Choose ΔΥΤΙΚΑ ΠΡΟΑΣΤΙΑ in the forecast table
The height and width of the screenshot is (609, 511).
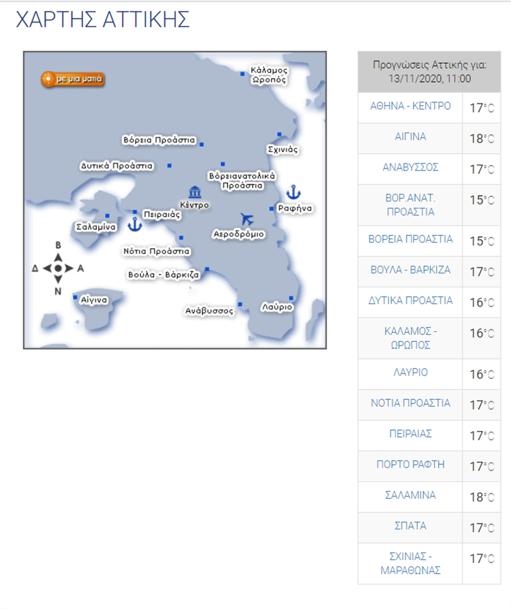410,301
